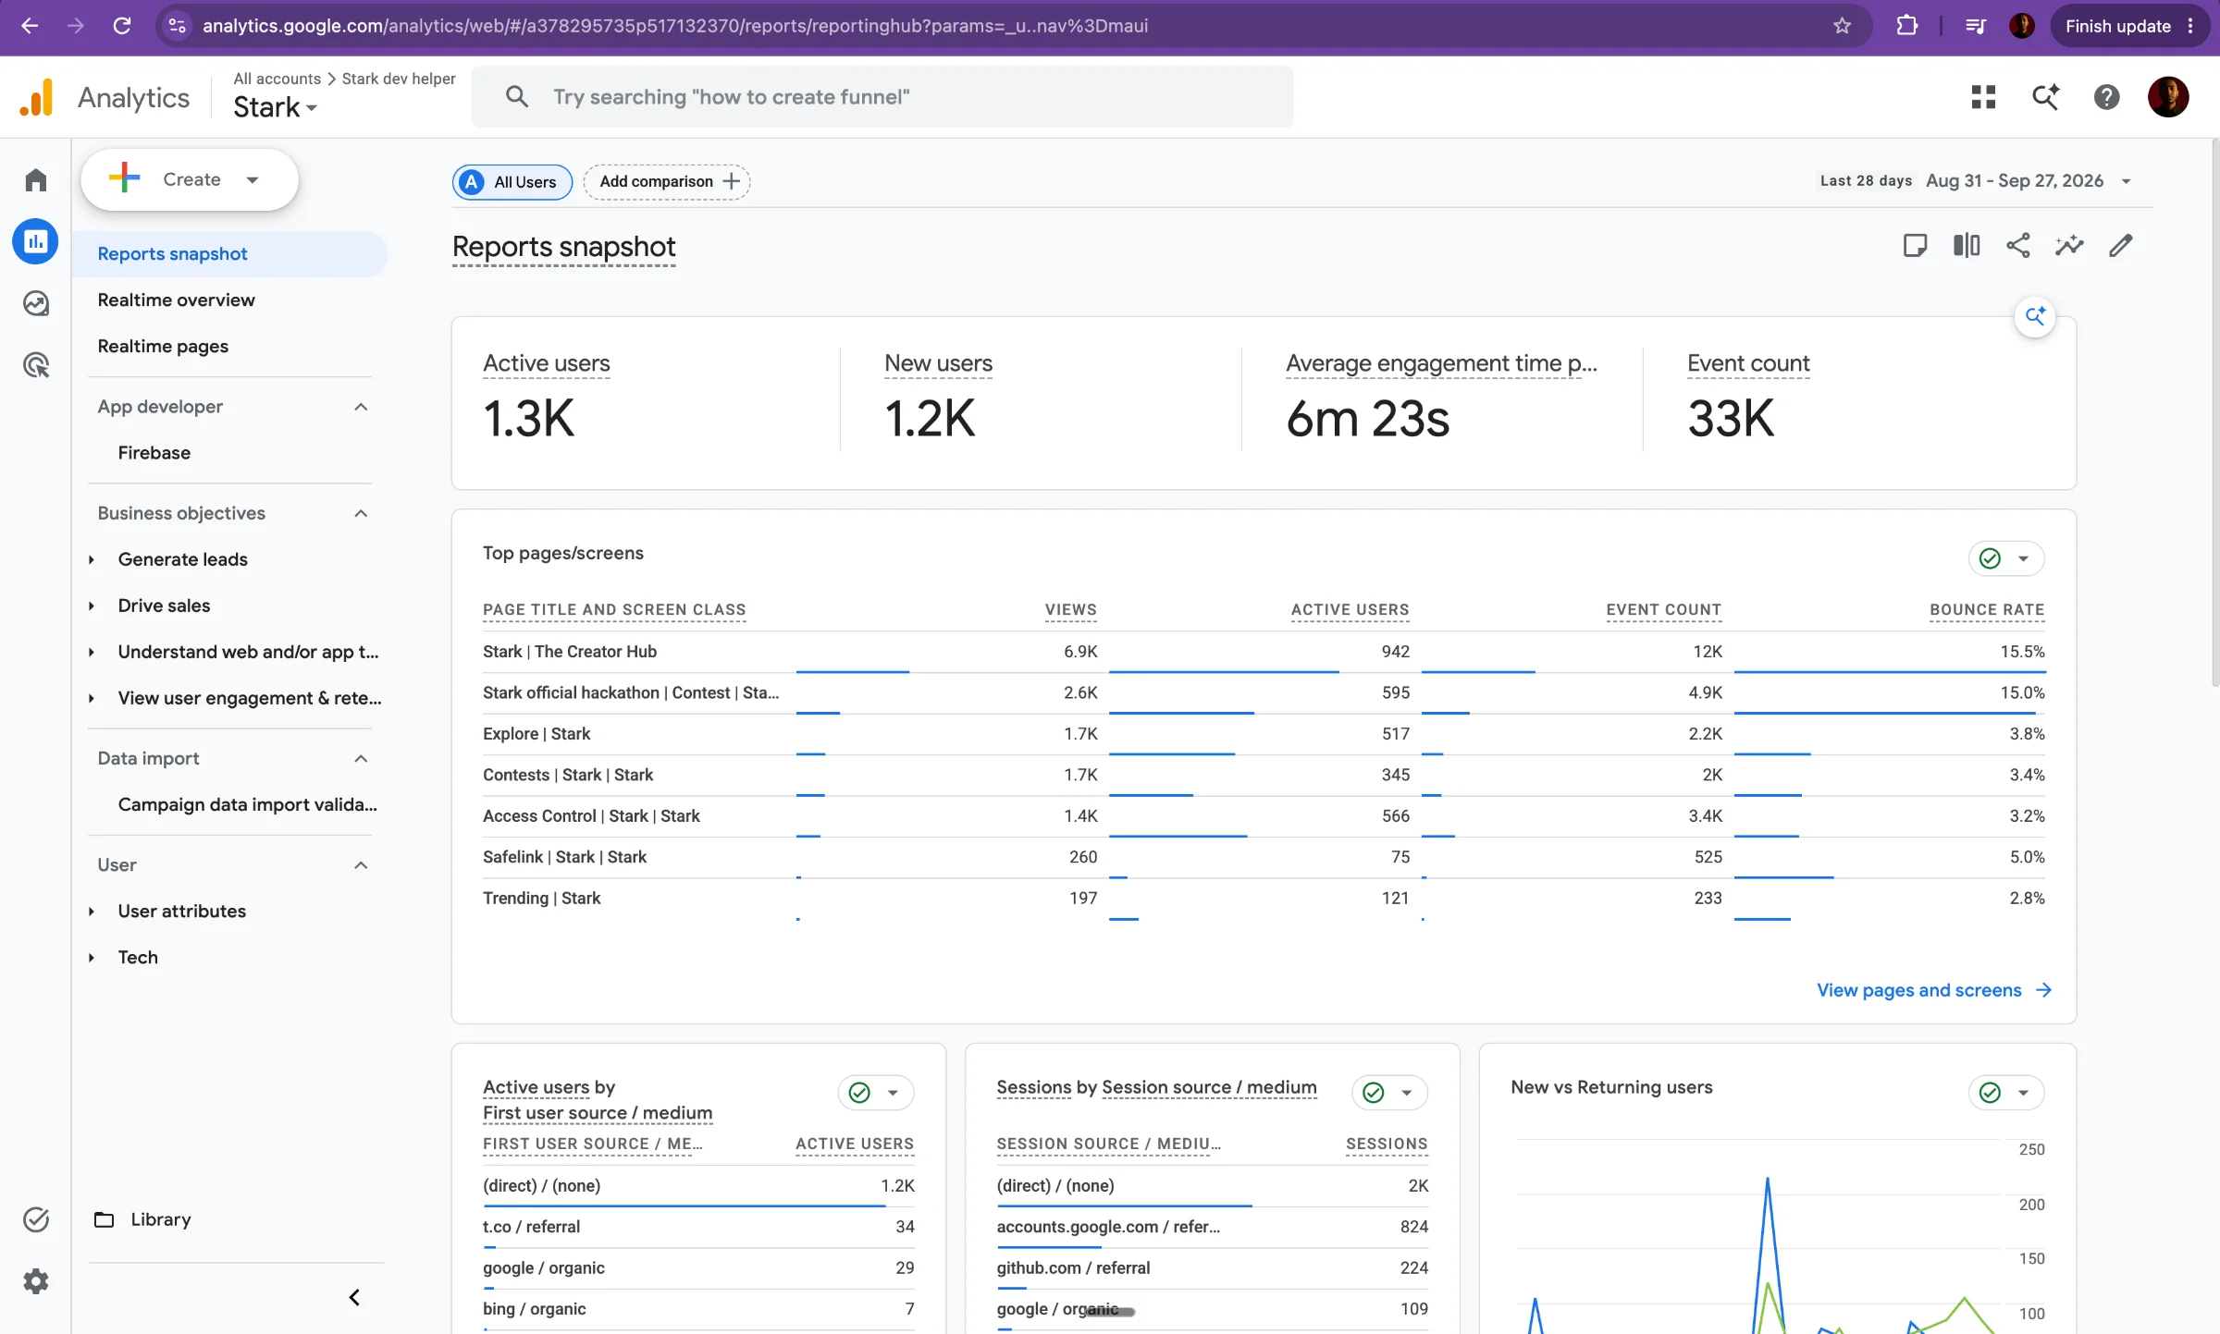The image size is (2220, 1334).
Task: Expand the Generate leads topic
Action: coord(92,559)
